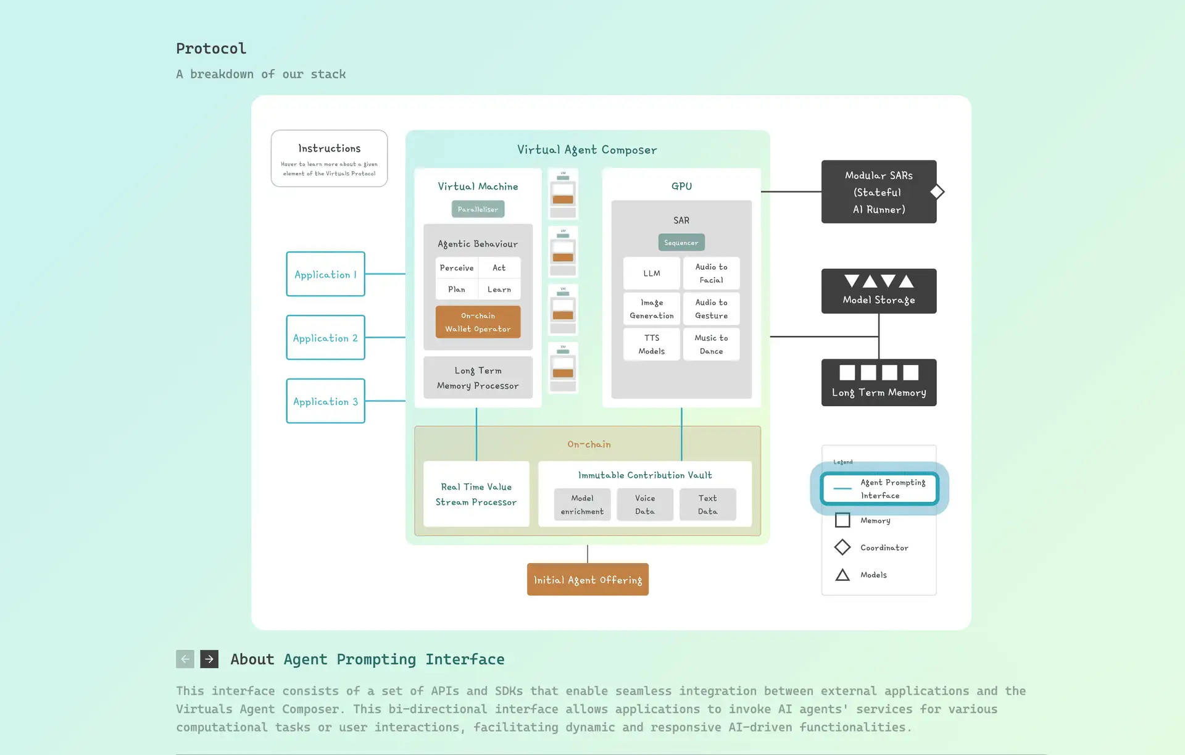Click the Voice Data tile
Image resolution: width=1185 pixels, height=755 pixels.
tap(645, 504)
